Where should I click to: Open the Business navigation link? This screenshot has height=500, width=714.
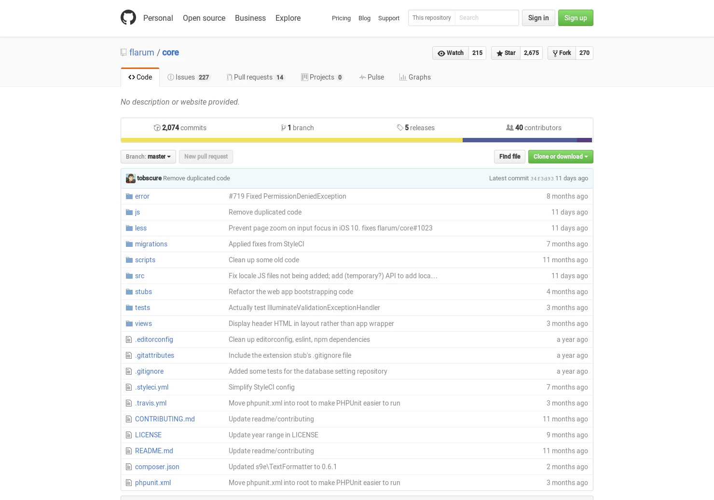coord(250,18)
